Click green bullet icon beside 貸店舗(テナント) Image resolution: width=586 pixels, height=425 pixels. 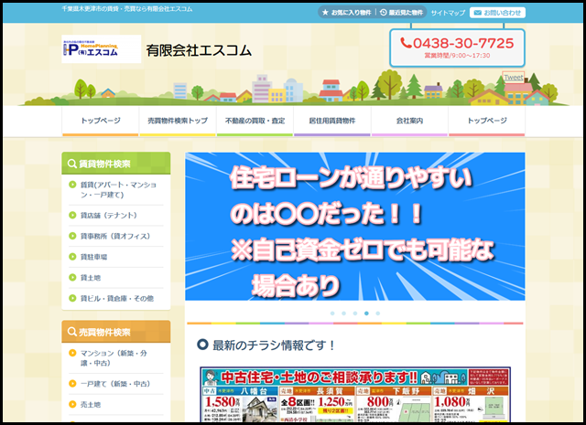(x=72, y=215)
